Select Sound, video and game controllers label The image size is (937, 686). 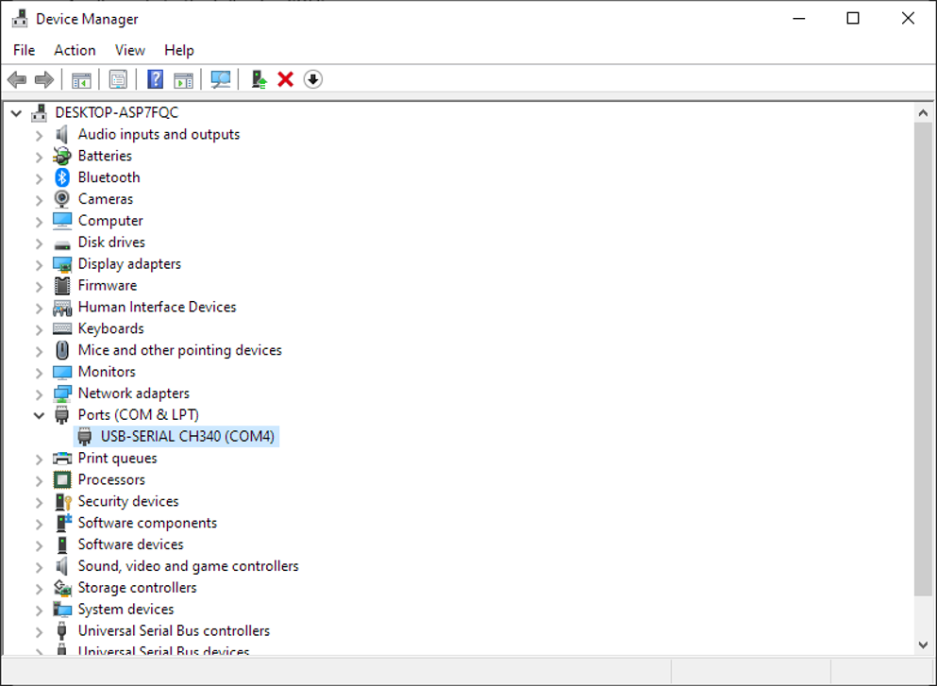[188, 566]
